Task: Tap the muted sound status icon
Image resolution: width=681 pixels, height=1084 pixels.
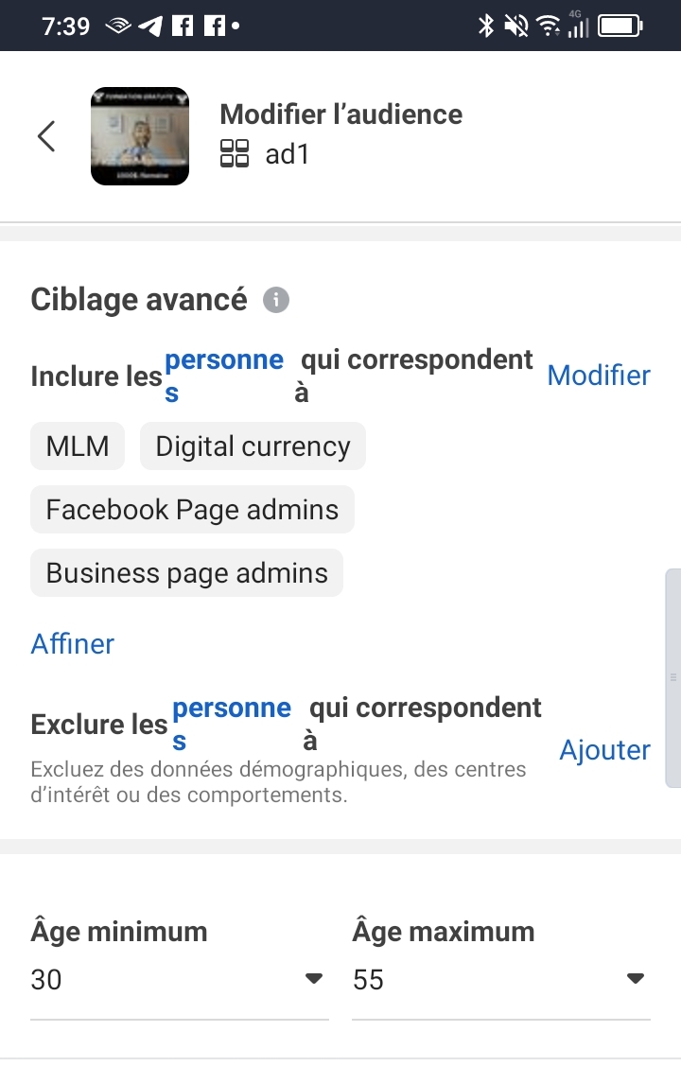Action: (515, 26)
